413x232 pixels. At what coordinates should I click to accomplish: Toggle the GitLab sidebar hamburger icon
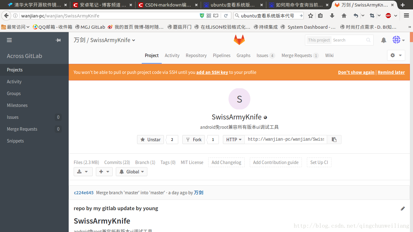(9, 40)
